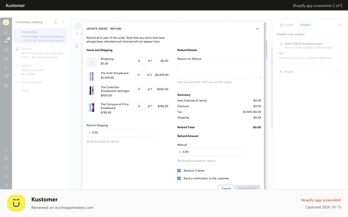Click The Draft Snowboard thumbnail

[92, 76]
